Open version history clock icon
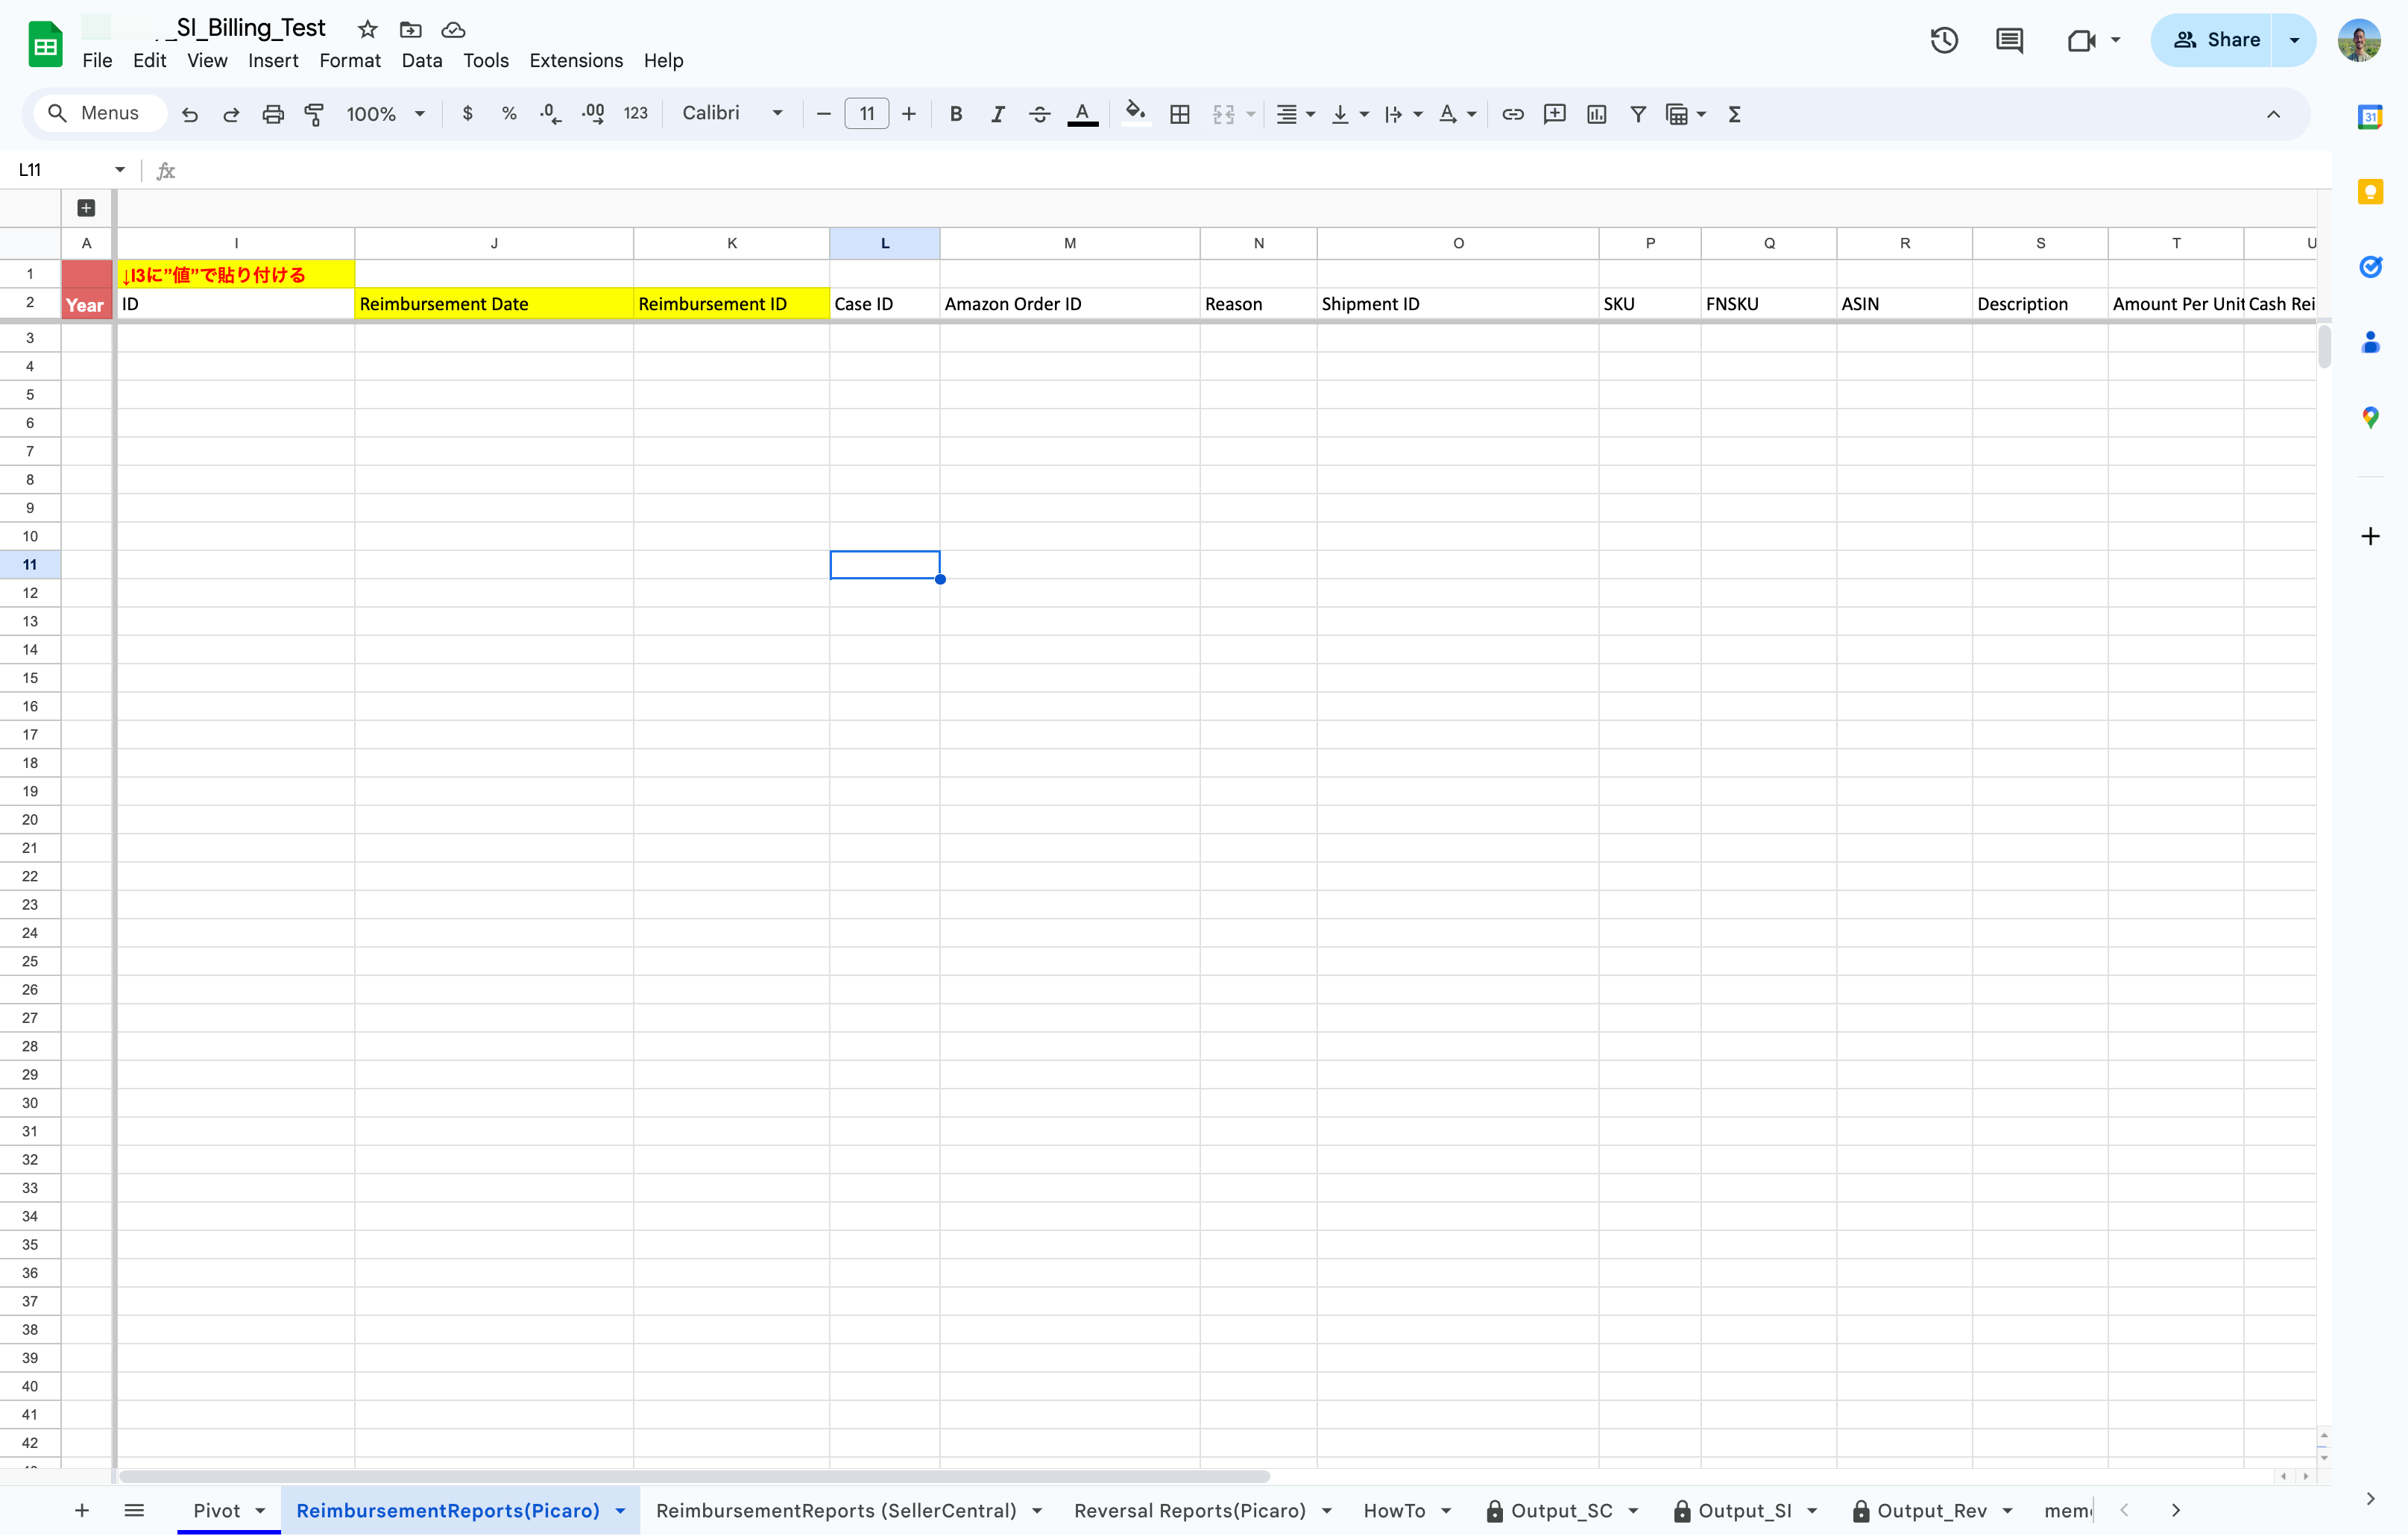Screen dimensions: 2408x1536 pos(1944,40)
